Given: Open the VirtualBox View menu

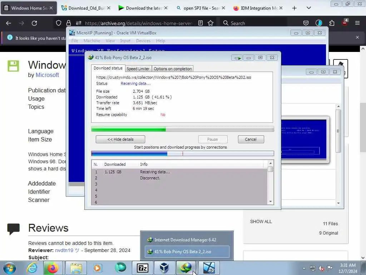Looking at the screenshot, I should click(110, 41).
